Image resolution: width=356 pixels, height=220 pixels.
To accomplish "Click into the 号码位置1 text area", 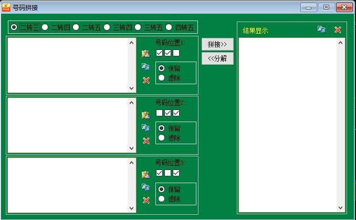I will pyautogui.click(x=68, y=65).
